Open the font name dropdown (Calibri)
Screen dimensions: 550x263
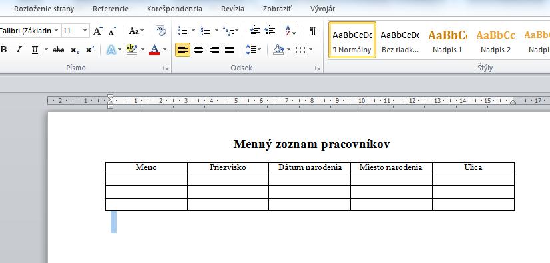pos(57,31)
